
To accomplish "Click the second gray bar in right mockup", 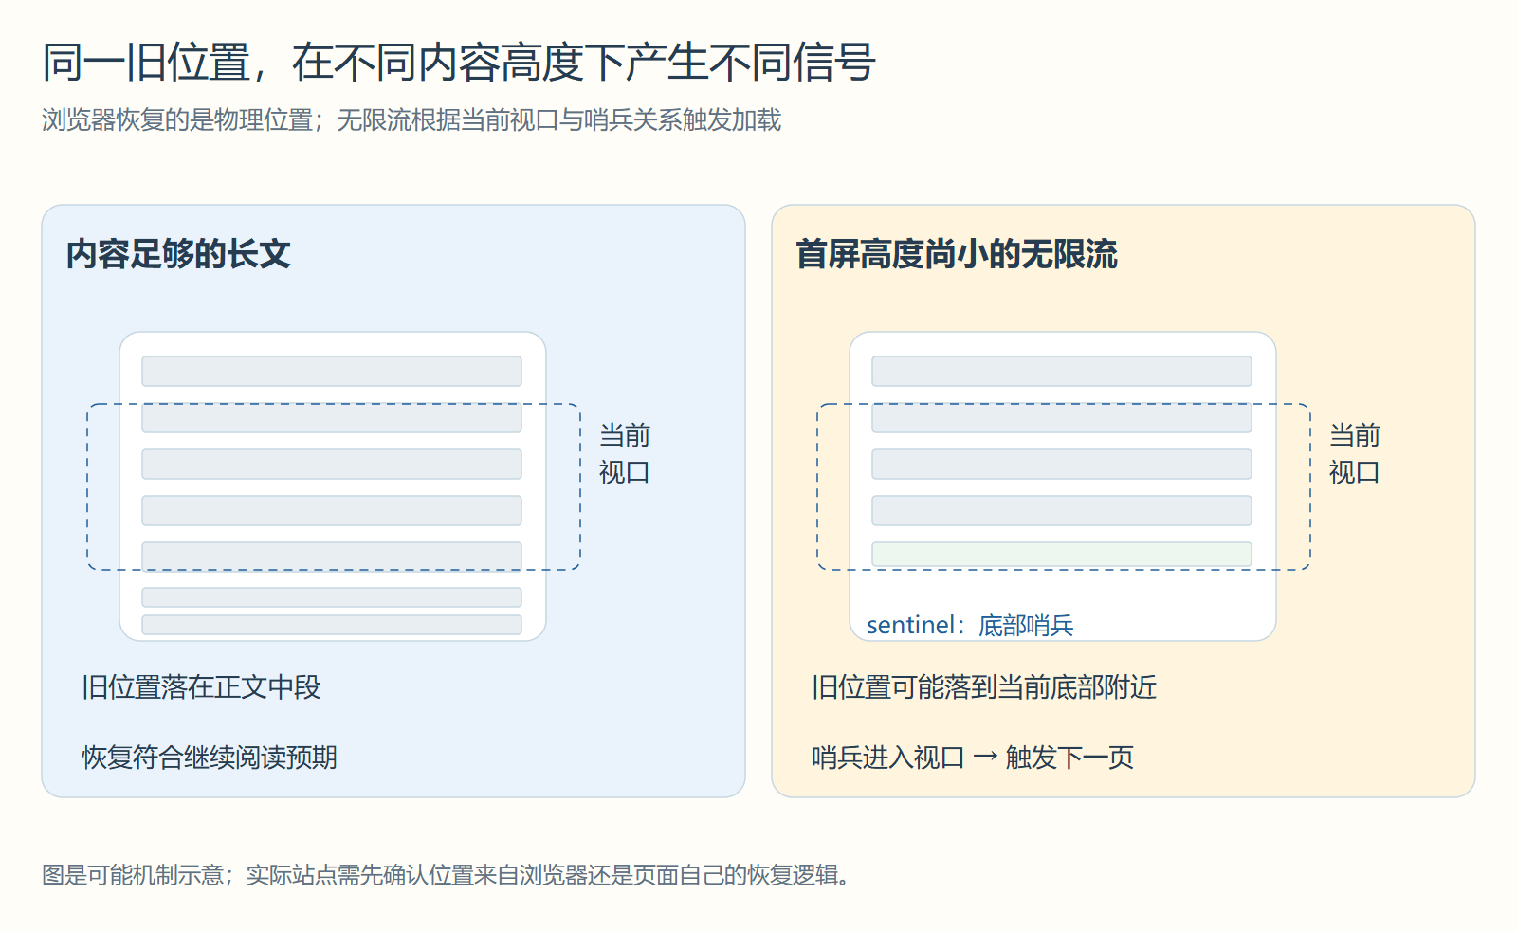I will (1062, 417).
